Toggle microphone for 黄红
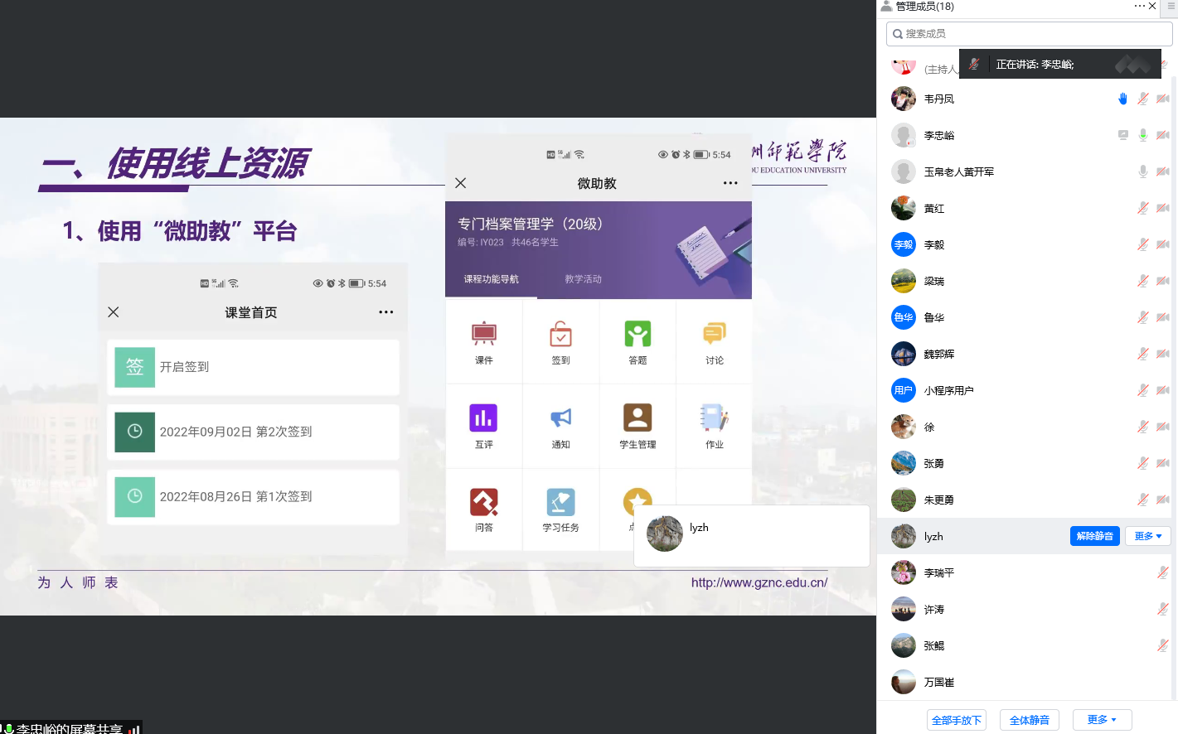This screenshot has width=1178, height=734. click(1143, 208)
